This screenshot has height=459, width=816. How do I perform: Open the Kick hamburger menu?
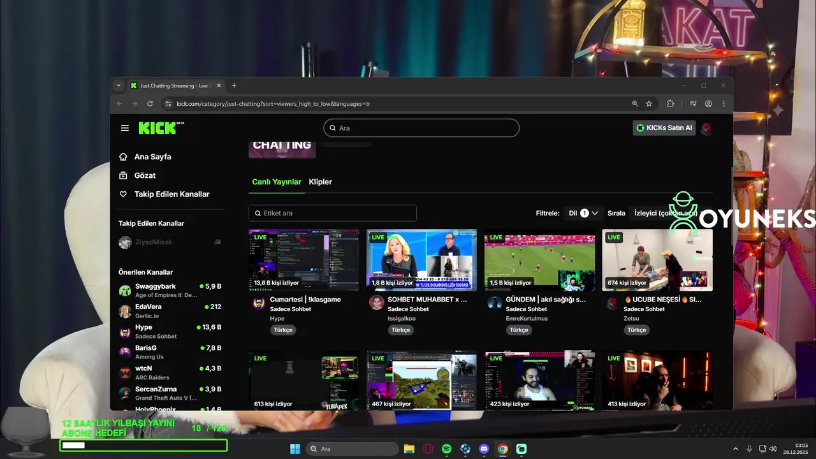(x=125, y=128)
